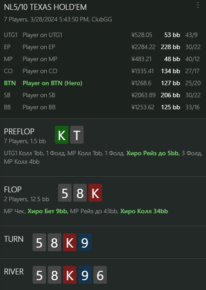
Task: Click the TURN section label
Action: tap(14, 239)
